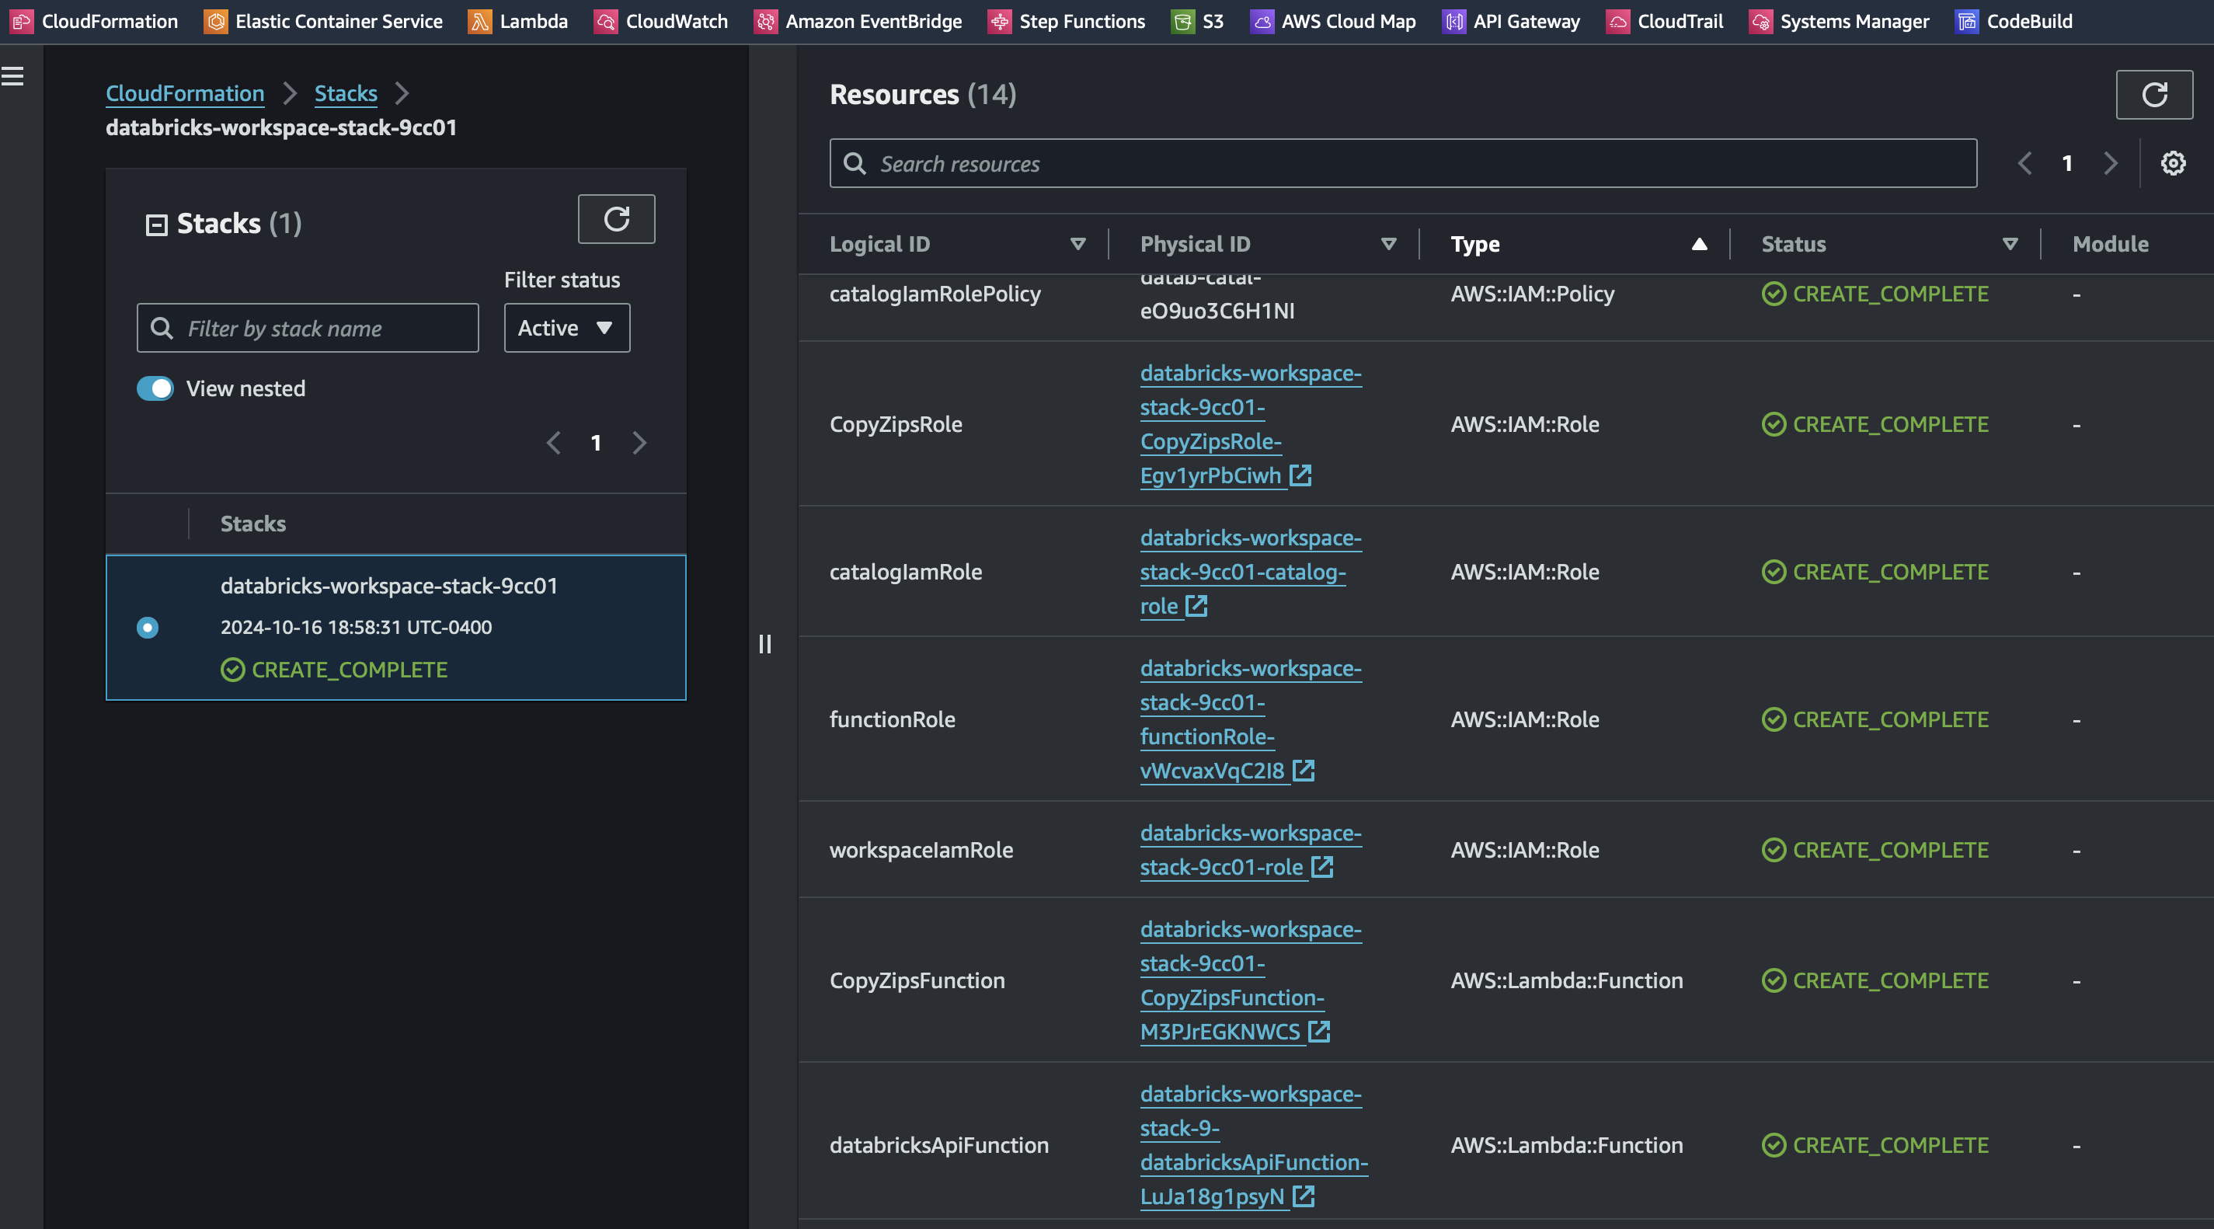This screenshot has height=1229, width=2214.
Task: Select the databricks-workspace-stack-9cc01 stack name
Action: click(388, 586)
